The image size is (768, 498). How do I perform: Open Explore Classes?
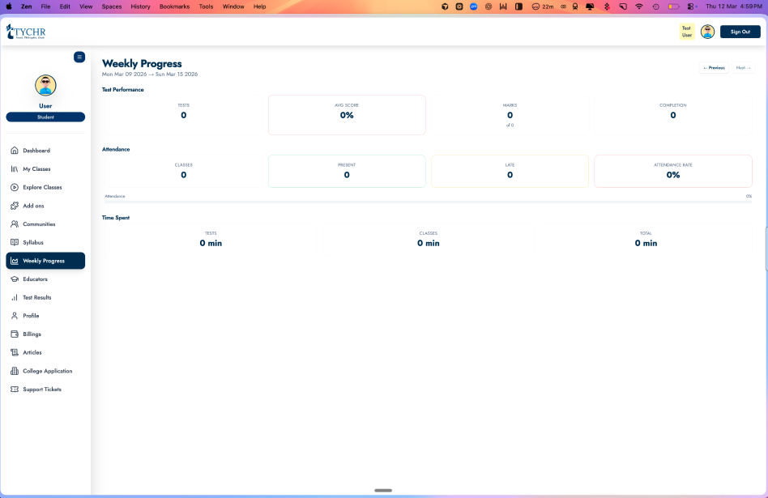[x=15, y=187]
